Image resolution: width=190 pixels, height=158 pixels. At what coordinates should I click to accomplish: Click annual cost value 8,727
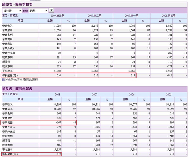click(58, 109)
